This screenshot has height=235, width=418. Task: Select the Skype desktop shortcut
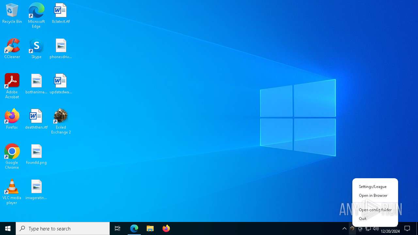point(36,49)
